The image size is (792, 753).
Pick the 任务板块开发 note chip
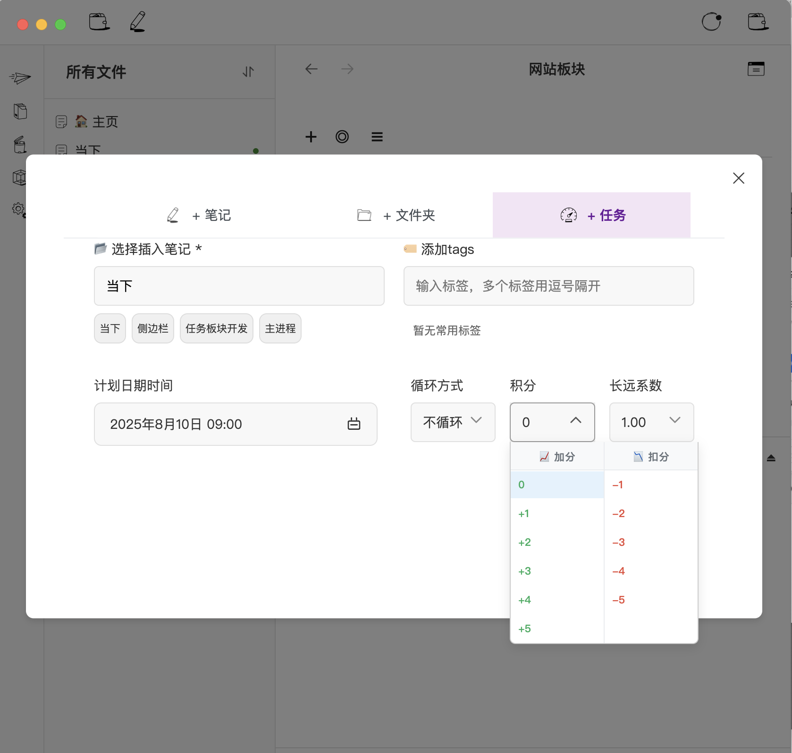216,328
